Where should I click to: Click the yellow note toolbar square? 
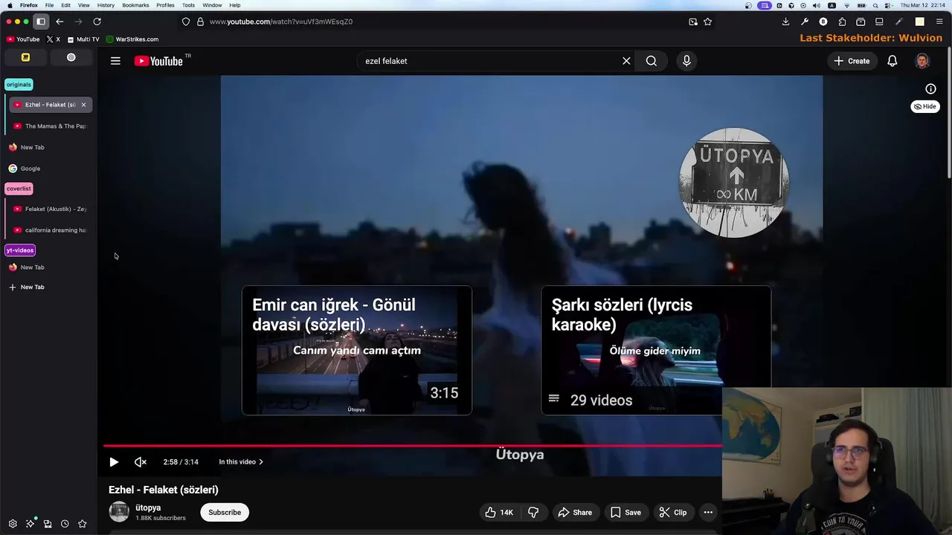tap(919, 22)
